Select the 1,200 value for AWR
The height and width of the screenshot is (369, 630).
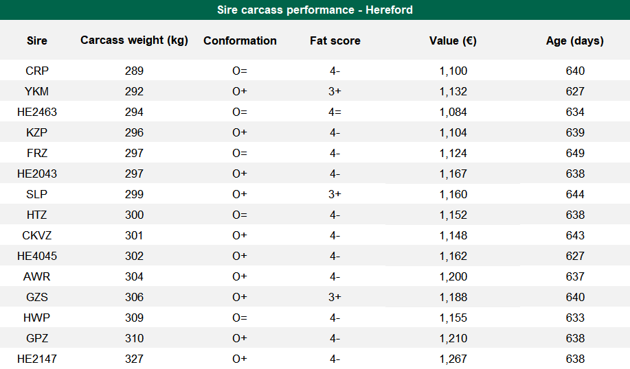click(x=453, y=276)
